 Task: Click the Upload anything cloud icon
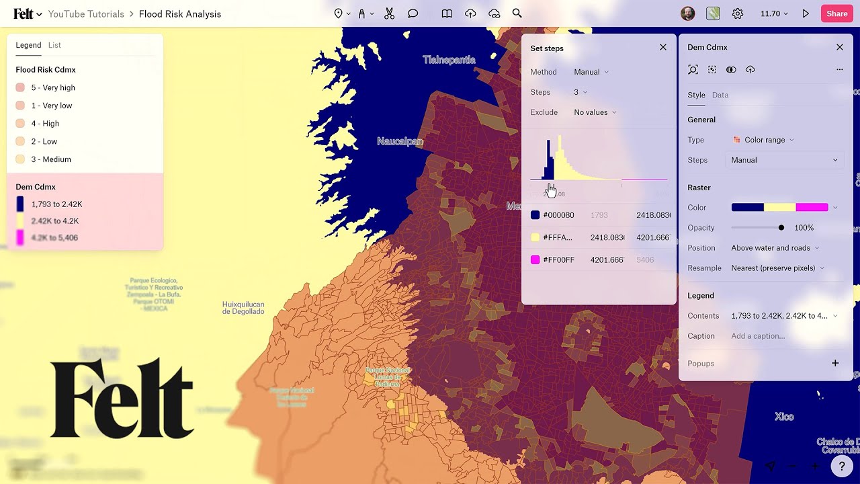pos(470,13)
